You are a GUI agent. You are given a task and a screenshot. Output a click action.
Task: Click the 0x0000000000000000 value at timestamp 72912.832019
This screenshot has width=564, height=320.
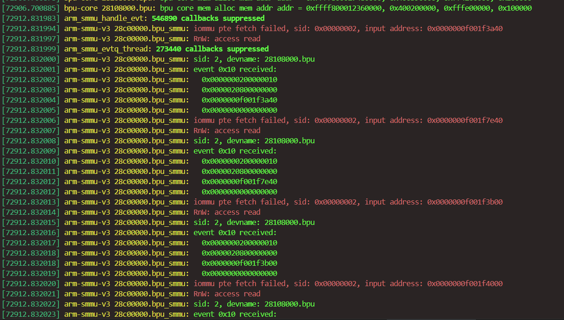(239, 274)
